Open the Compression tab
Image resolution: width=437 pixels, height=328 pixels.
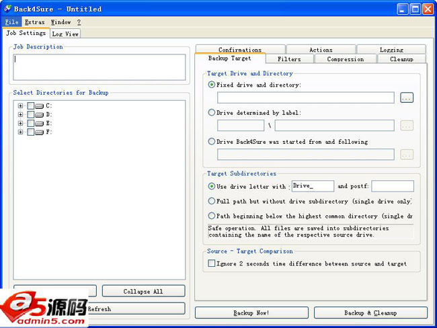pyautogui.click(x=346, y=58)
